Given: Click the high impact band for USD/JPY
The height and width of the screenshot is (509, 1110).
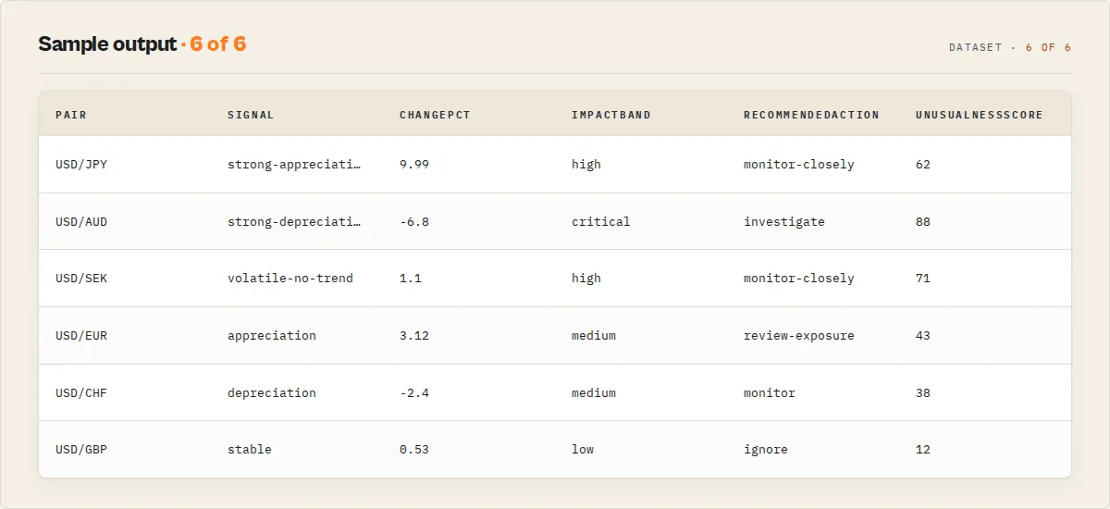Looking at the screenshot, I should 586,164.
